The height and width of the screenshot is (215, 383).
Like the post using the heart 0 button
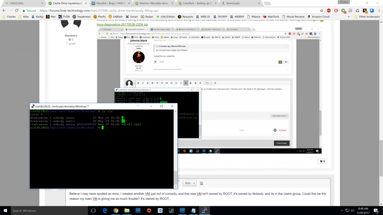(x=322, y=161)
